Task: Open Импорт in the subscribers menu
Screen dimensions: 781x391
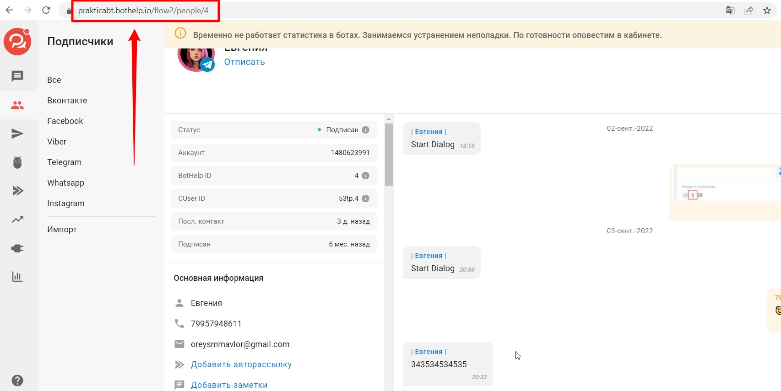Action: pyautogui.click(x=62, y=230)
